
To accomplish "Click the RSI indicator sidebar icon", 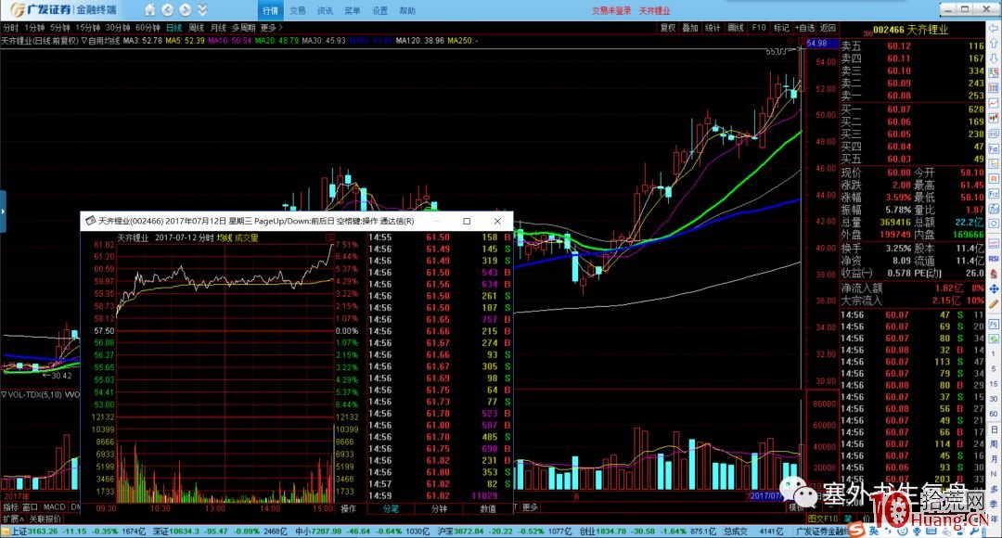I will tap(995, 259).
